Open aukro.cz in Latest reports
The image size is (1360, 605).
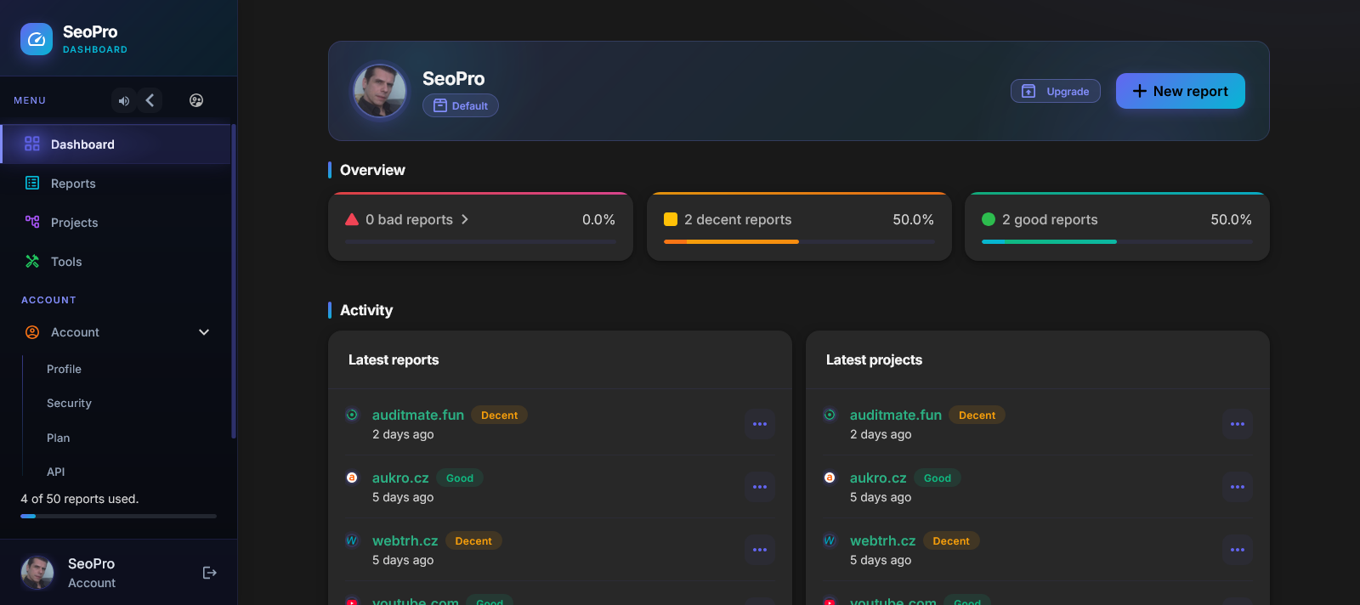400,478
